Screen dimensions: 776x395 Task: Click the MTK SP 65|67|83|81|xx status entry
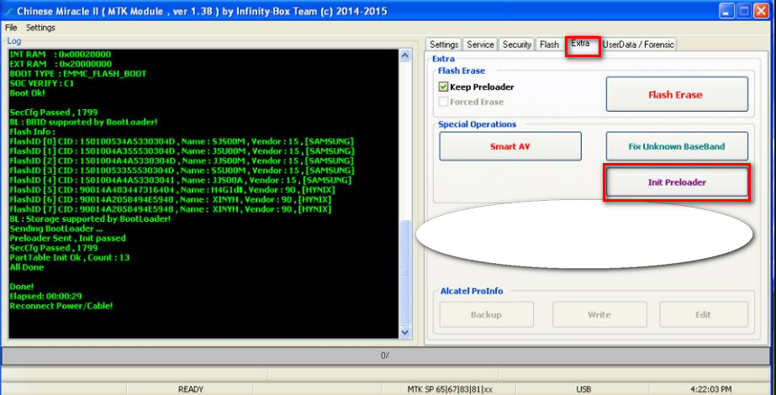click(450, 390)
